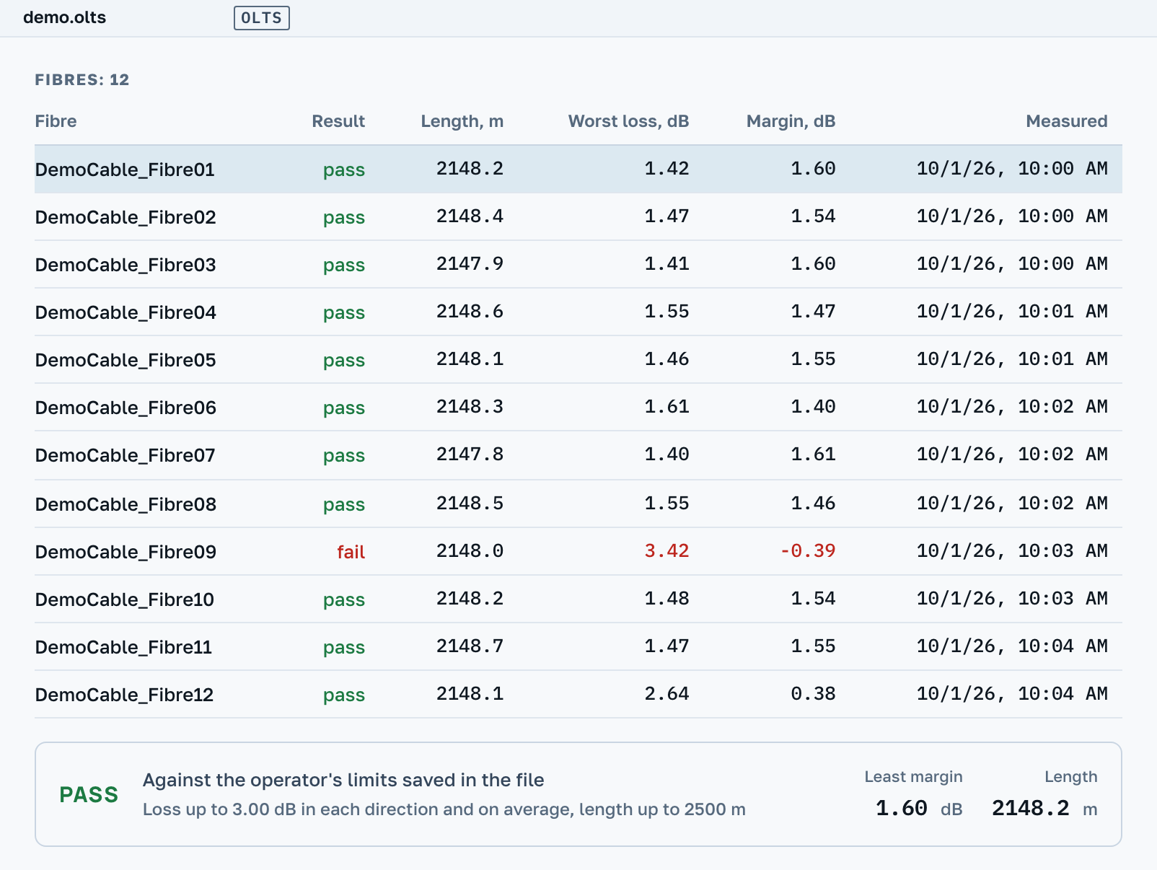Click the OLTS file type badge

(x=262, y=18)
